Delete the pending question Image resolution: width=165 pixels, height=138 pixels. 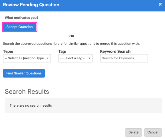pos(133,132)
